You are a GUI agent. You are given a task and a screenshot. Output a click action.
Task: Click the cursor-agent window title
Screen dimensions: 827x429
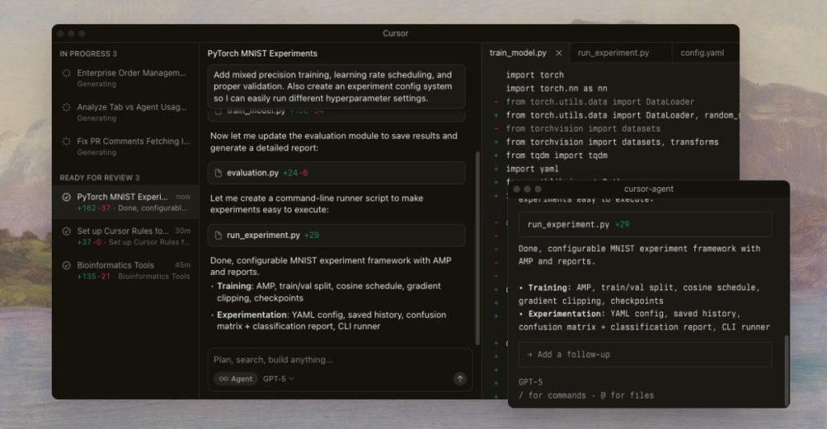click(x=649, y=189)
